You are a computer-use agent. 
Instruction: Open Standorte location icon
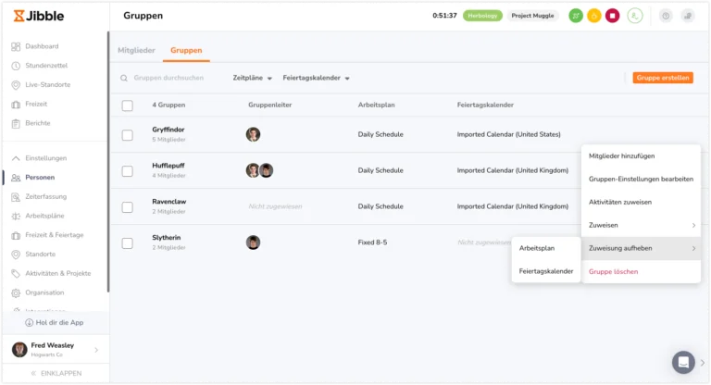(16, 255)
